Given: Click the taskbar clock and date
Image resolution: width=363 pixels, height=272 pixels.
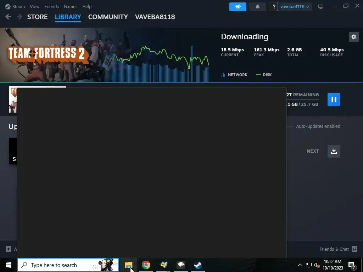Looking at the screenshot, I should [333, 265].
